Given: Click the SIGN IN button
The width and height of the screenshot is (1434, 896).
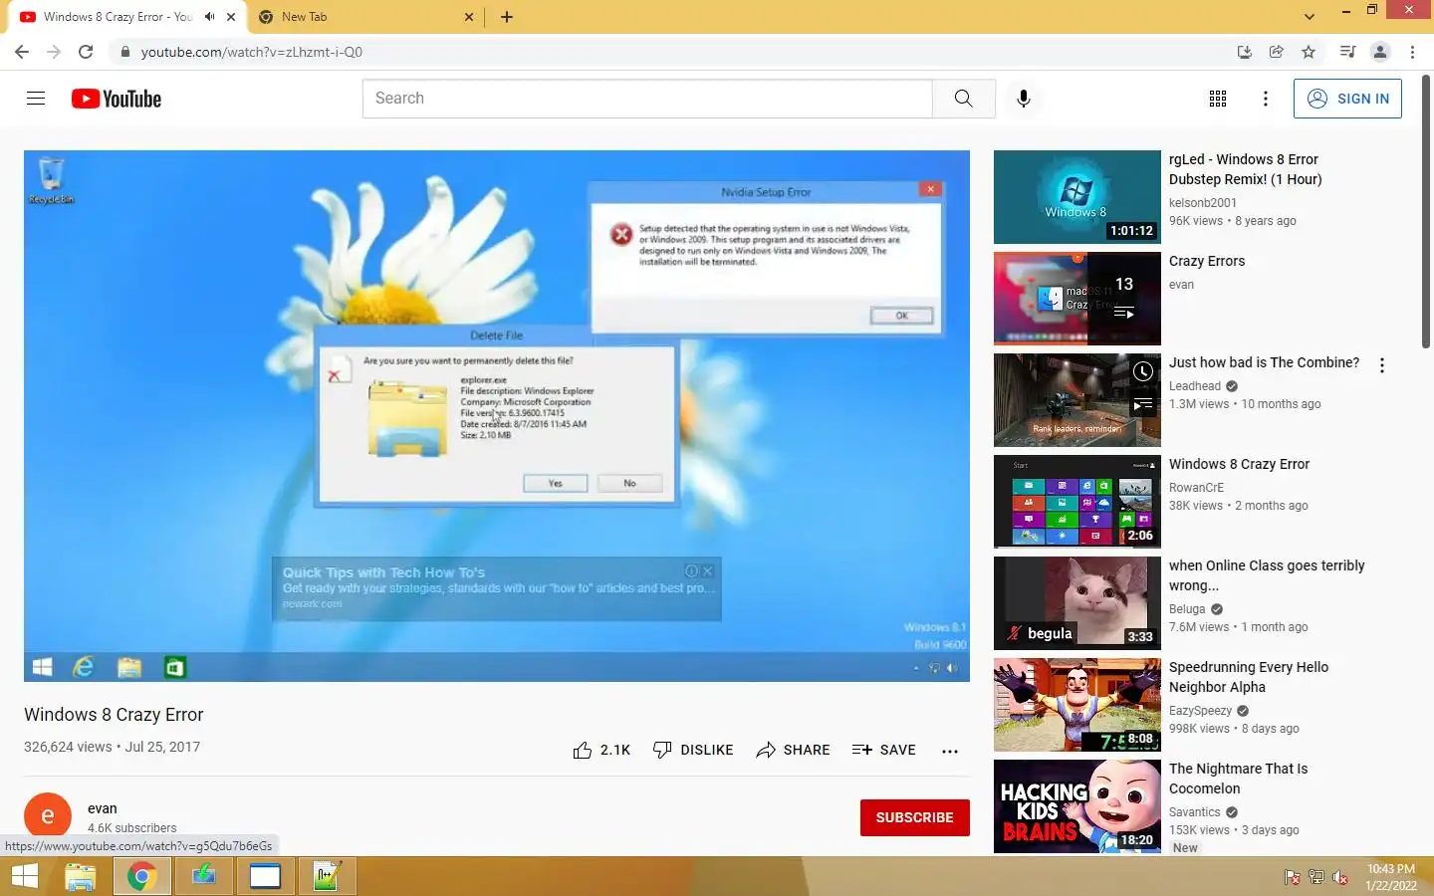Looking at the screenshot, I should (1347, 99).
